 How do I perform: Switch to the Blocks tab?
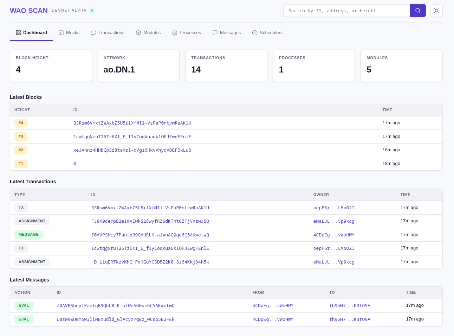click(72, 33)
